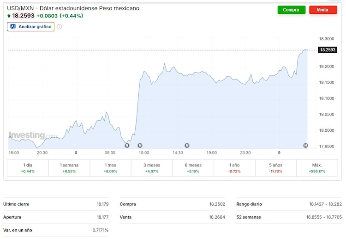Select the 5 años time range
The image size is (346, 239).
(275, 168)
